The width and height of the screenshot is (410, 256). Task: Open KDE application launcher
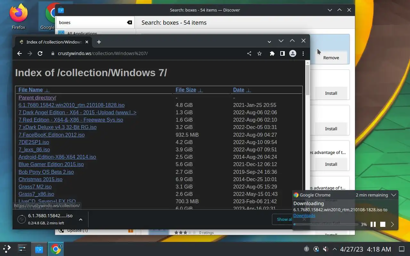7,249
